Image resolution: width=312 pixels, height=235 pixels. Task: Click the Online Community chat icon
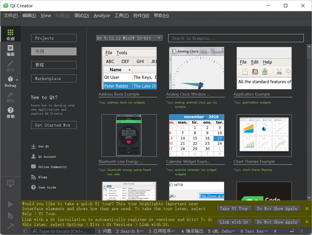pyautogui.click(x=34, y=167)
